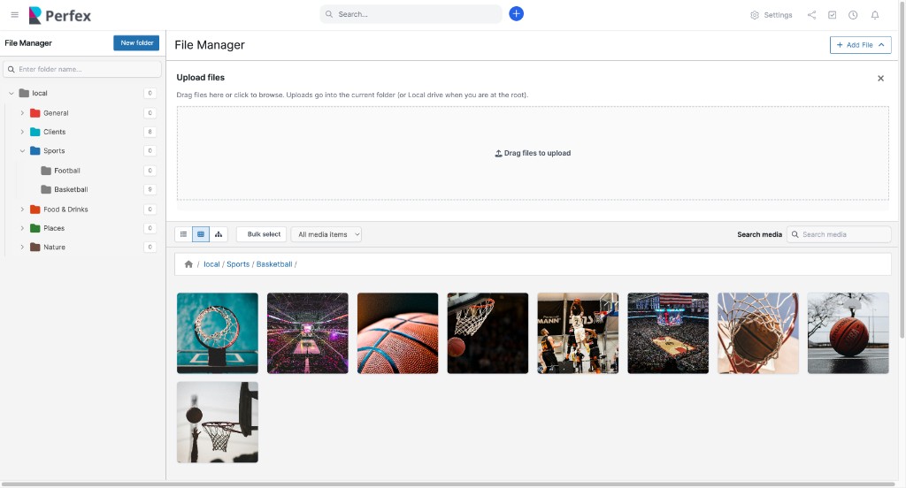
Task: Click the New folder button
Action: (136, 42)
